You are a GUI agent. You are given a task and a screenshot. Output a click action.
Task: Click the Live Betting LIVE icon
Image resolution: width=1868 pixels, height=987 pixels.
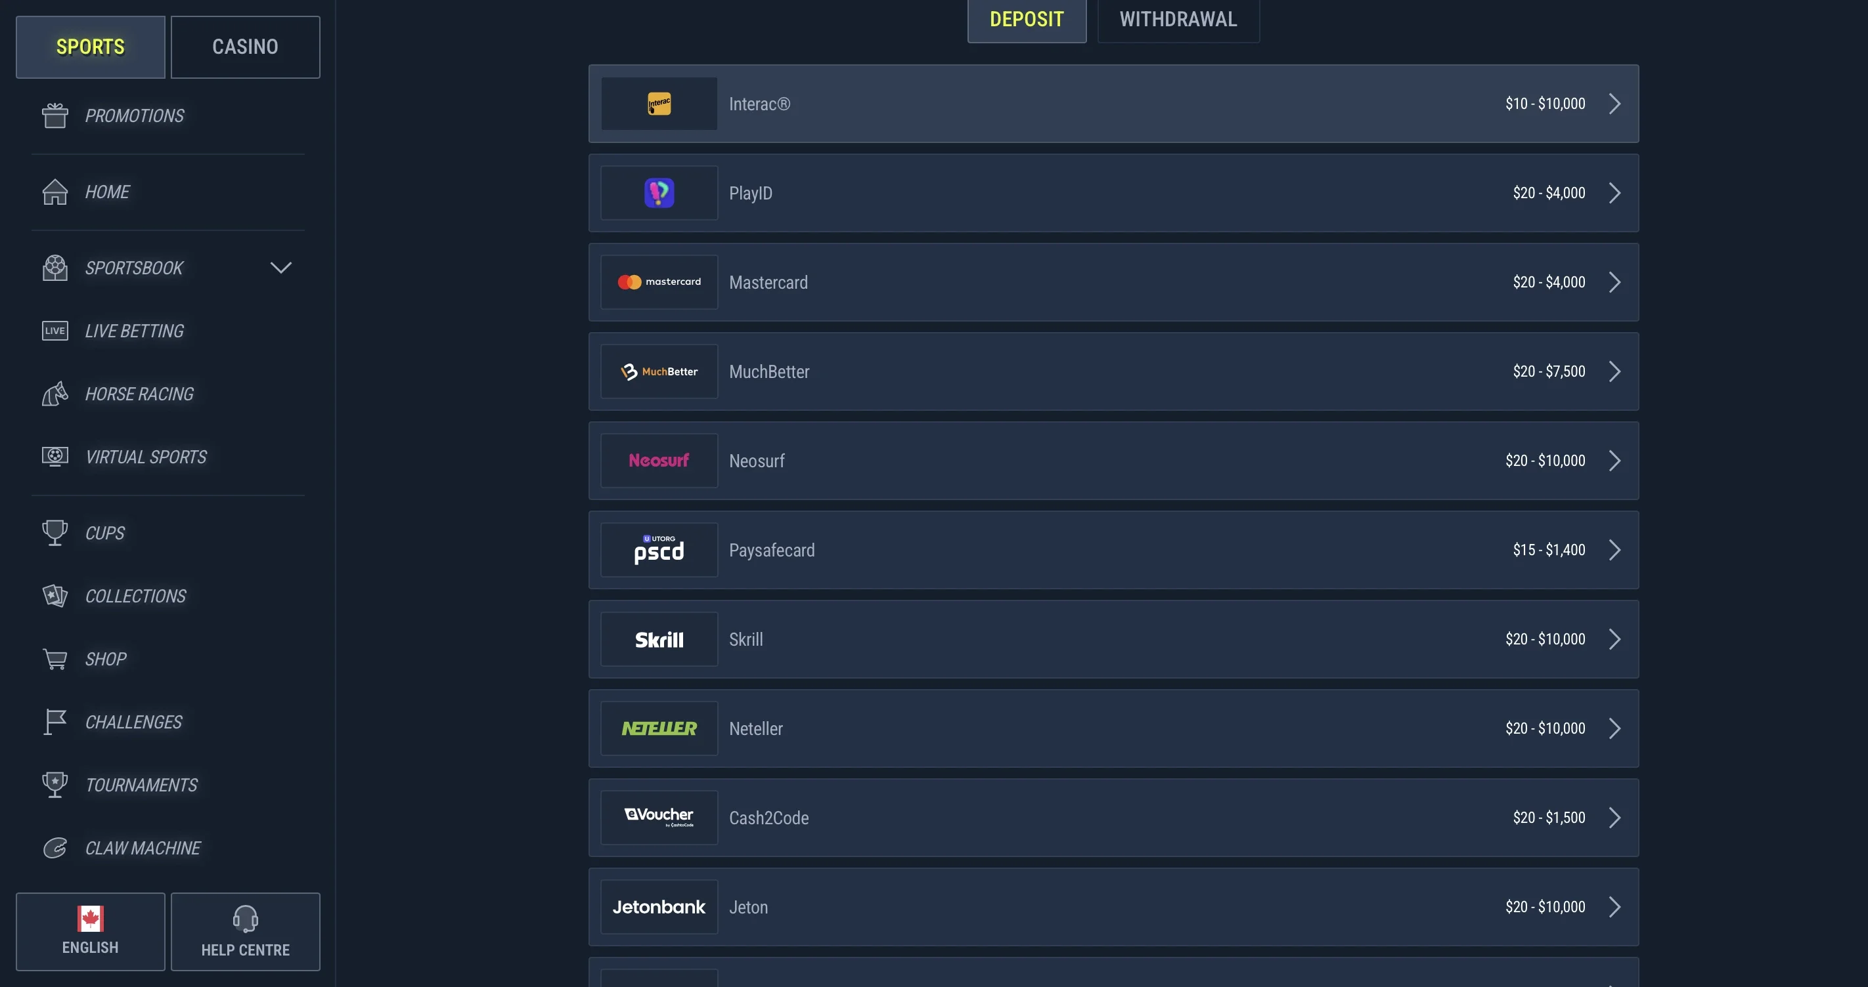[55, 331]
